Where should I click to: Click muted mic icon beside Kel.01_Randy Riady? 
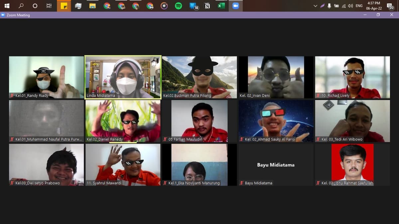click(x=12, y=96)
